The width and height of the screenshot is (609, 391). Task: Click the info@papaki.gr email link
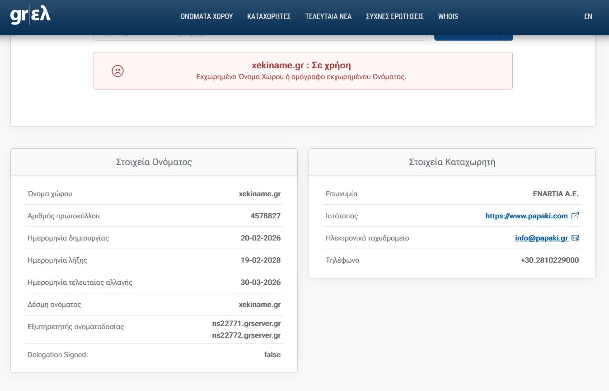point(541,238)
